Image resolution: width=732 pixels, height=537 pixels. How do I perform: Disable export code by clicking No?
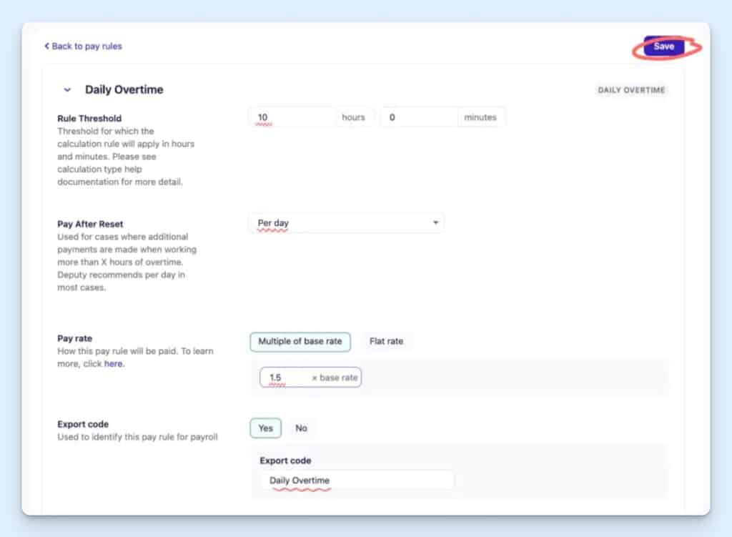302,428
